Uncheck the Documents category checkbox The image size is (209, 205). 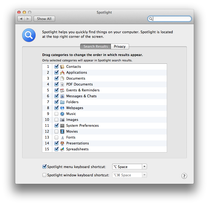[56, 78]
